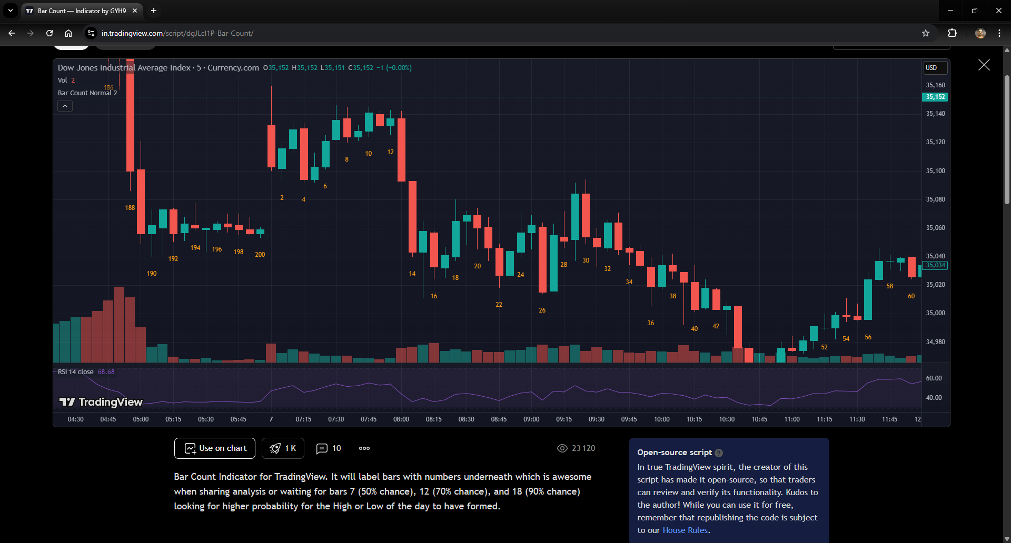Click the TradingView logo on chart

(x=101, y=402)
